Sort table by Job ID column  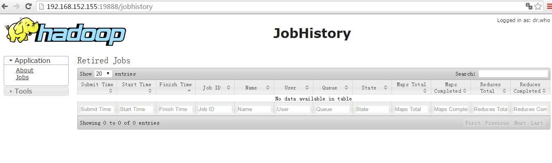[x=215, y=87]
